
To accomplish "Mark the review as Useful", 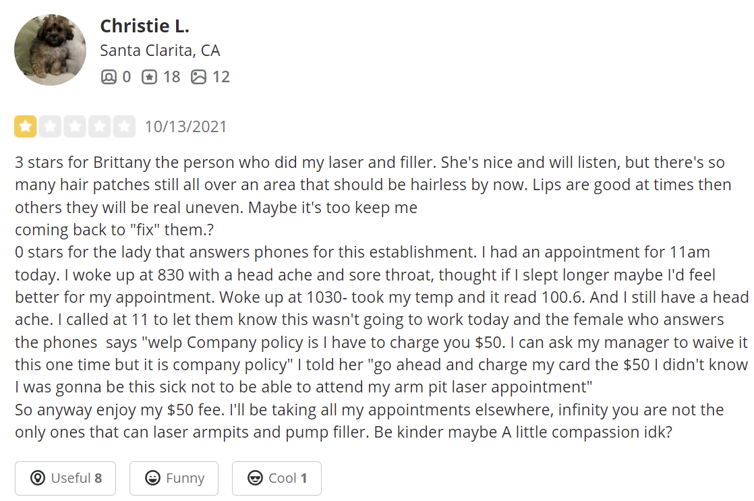I will pyautogui.click(x=65, y=478).
